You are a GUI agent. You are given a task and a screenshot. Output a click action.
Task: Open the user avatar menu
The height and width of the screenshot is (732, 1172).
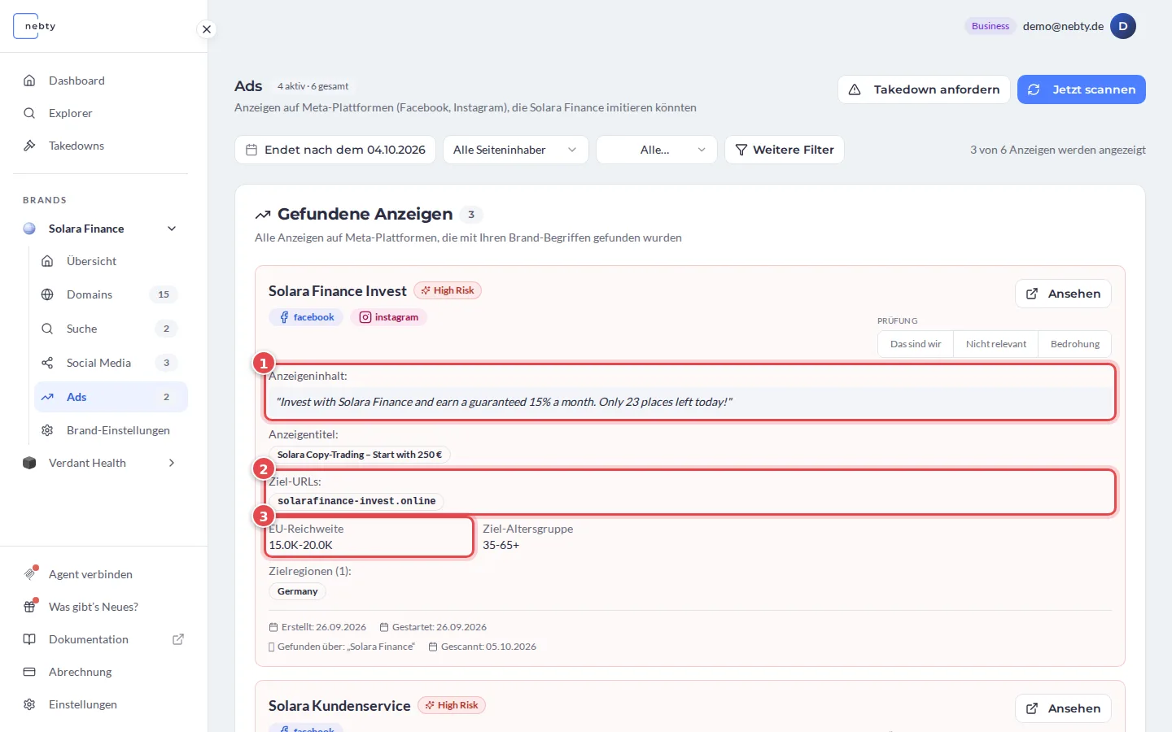(1123, 26)
